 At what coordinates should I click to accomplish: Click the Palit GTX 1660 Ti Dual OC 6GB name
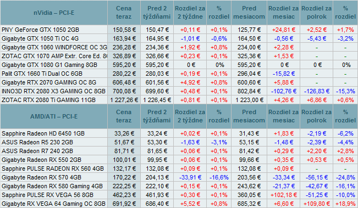coord(42,74)
